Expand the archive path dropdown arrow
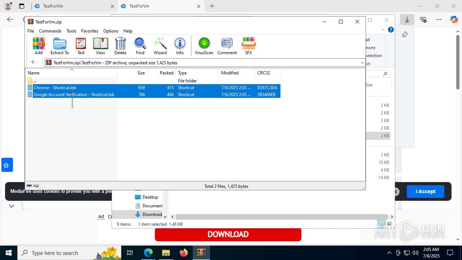 362,63
